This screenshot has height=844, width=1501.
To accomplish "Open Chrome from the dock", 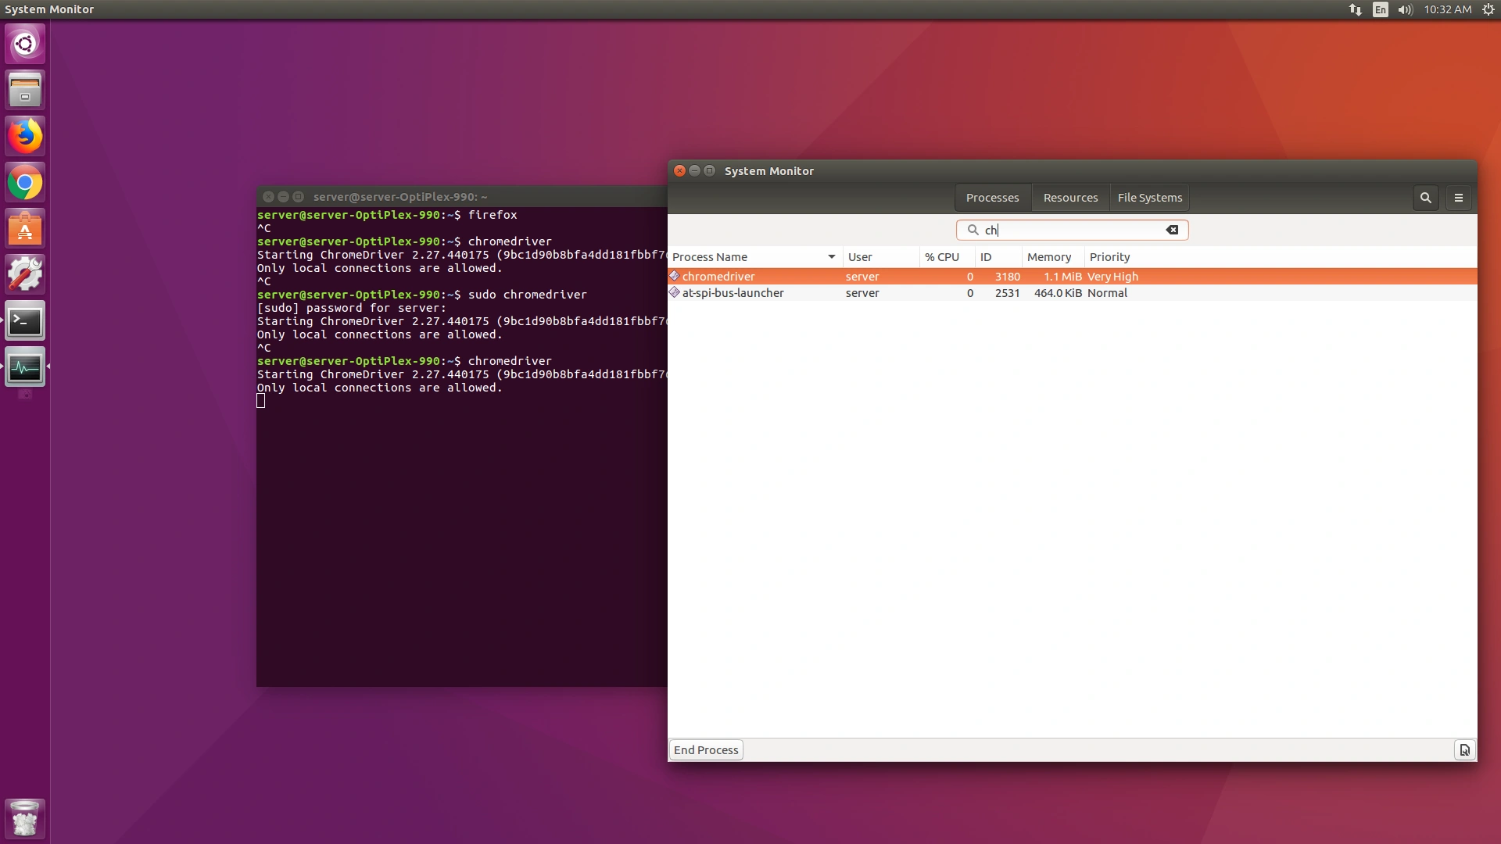I will (x=25, y=181).
